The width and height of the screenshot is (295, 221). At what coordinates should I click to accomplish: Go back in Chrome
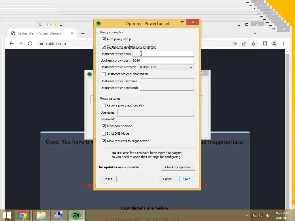pos(12,44)
